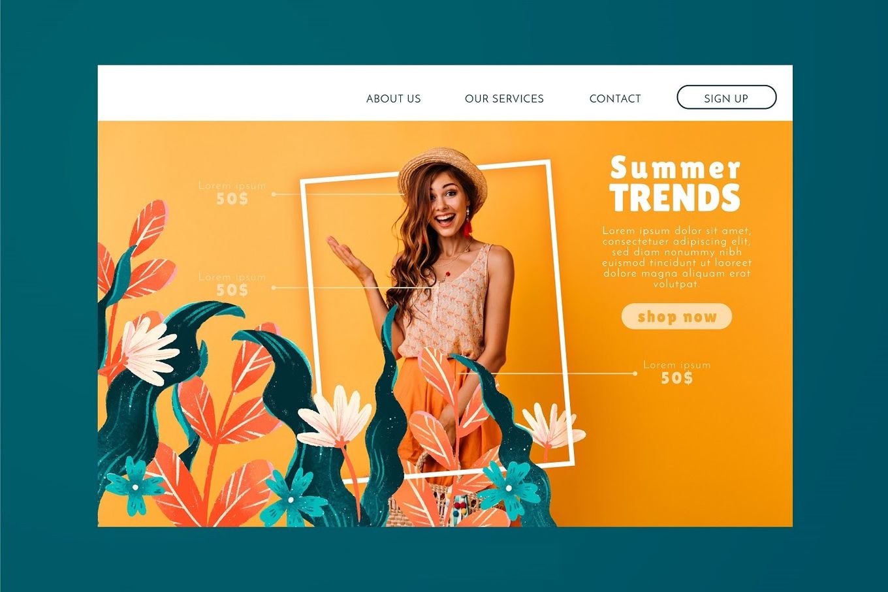Click the callout dot beside the skirt price label
The width and height of the screenshot is (888, 592).
click(x=635, y=373)
